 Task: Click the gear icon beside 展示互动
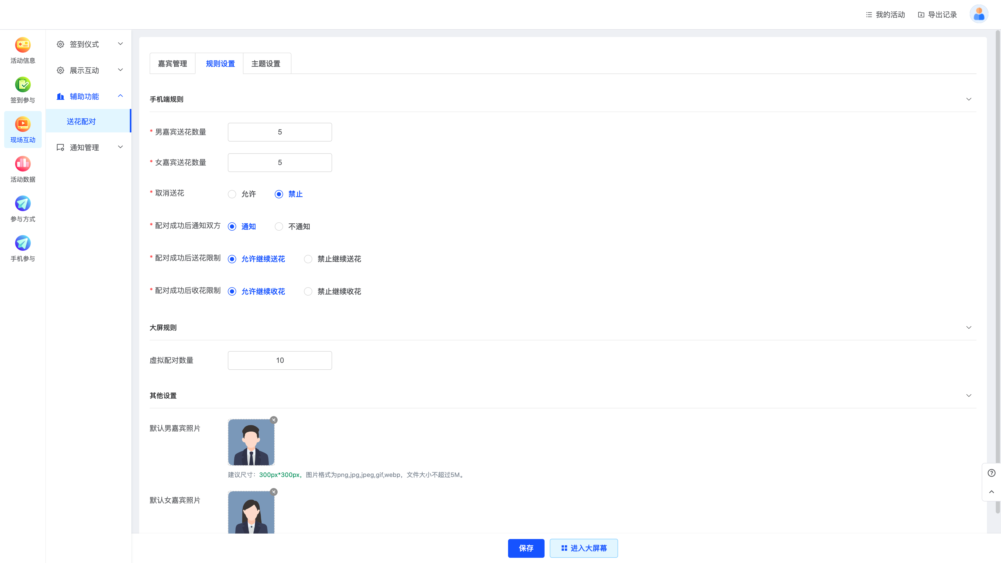click(x=60, y=70)
